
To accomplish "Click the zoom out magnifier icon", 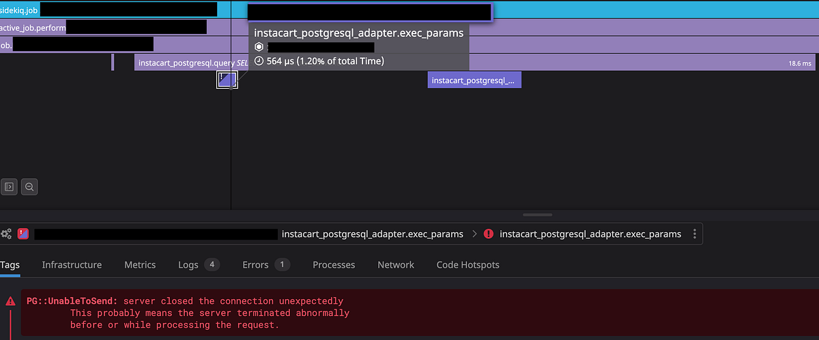I will [29, 186].
